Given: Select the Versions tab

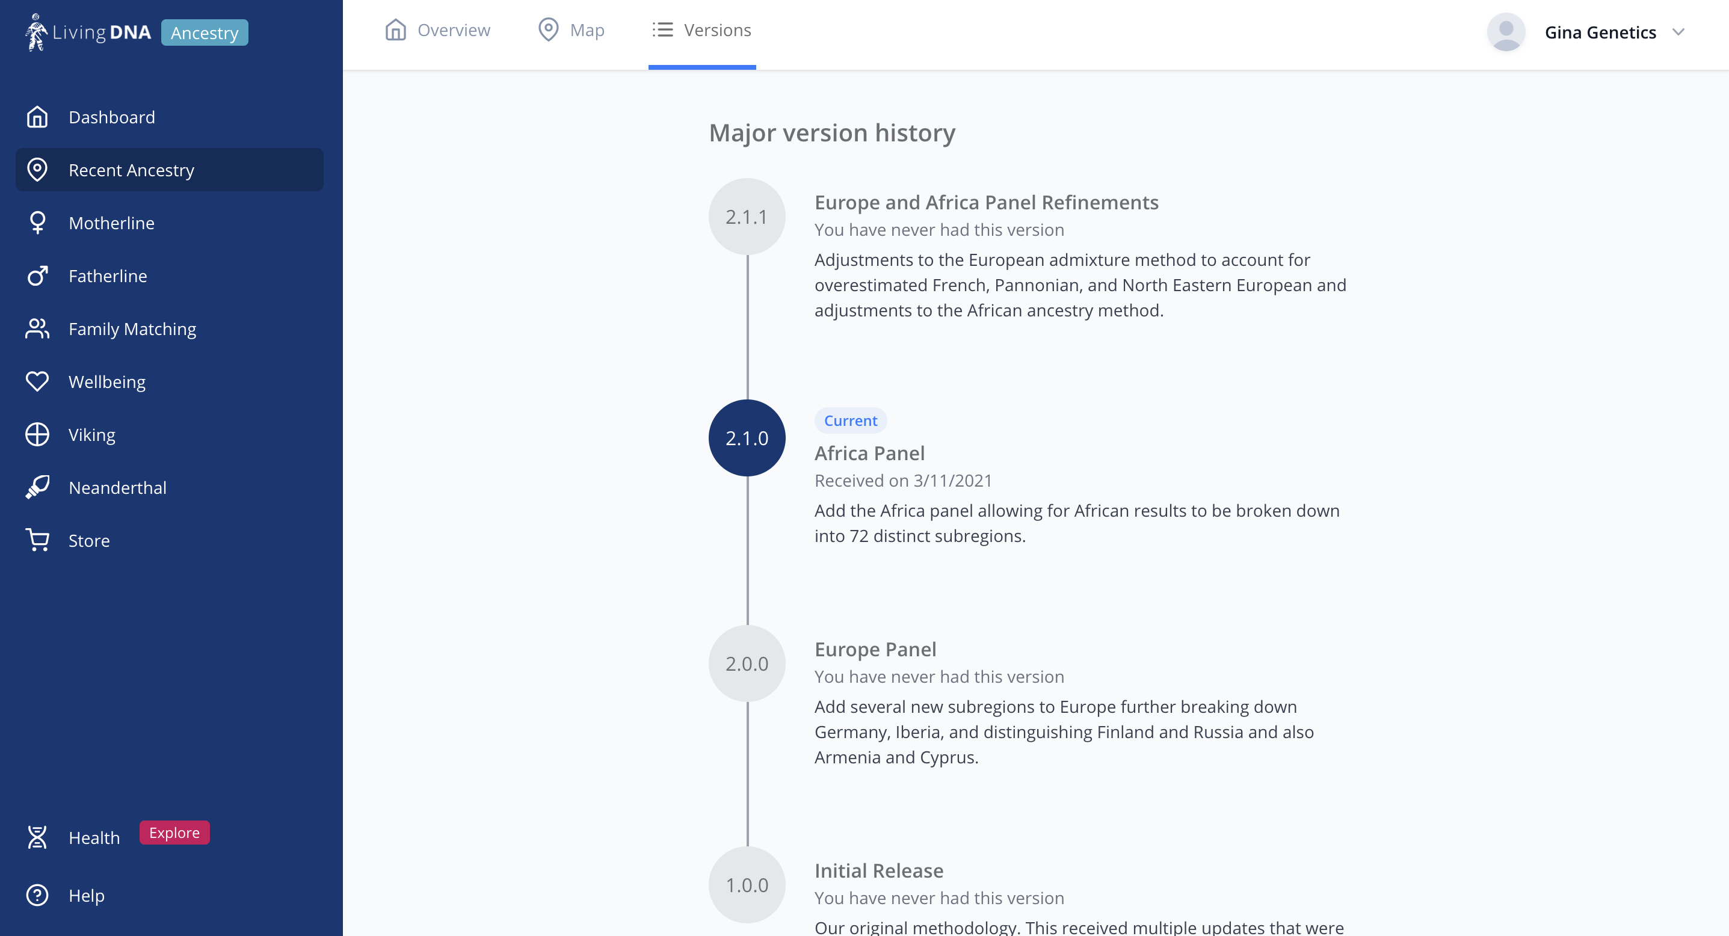Looking at the screenshot, I should pyautogui.click(x=702, y=30).
